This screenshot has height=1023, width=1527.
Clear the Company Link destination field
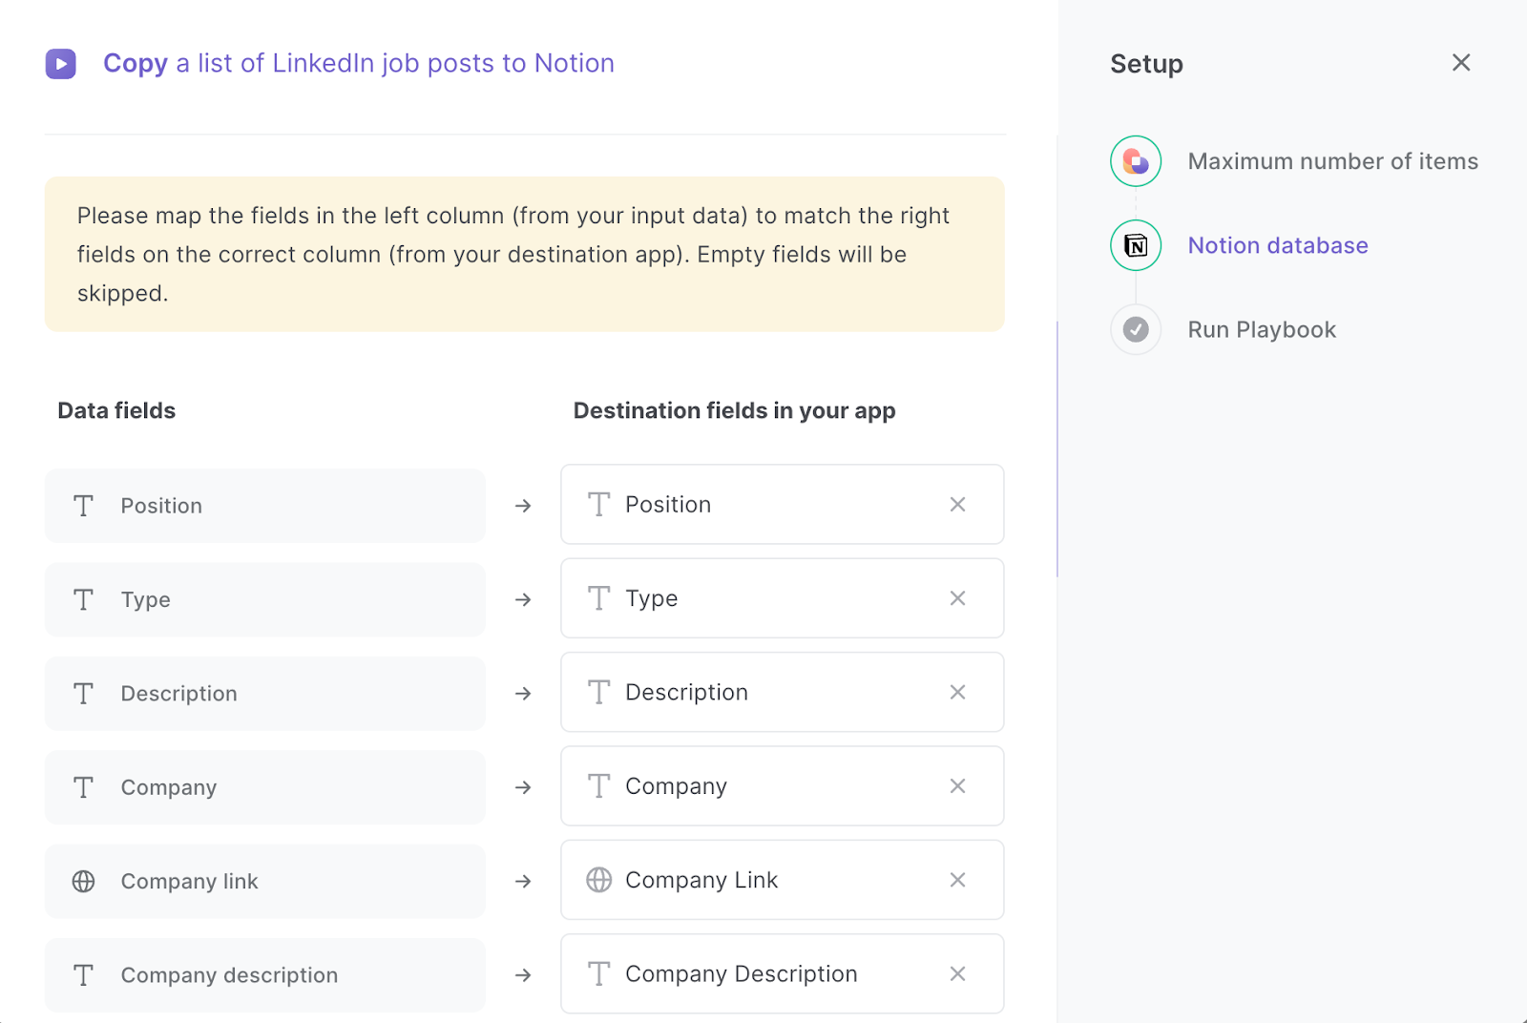[x=958, y=880]
